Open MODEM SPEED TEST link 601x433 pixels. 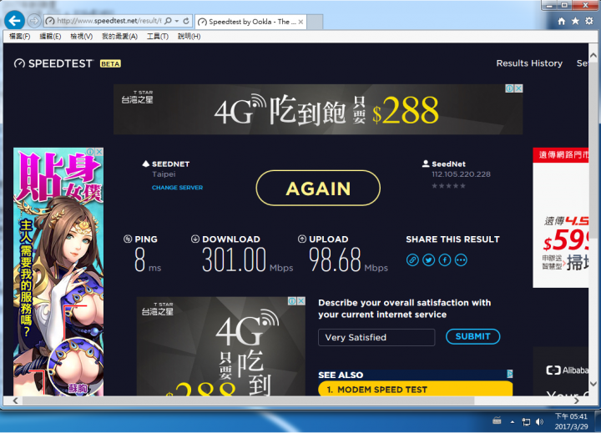(415, 390)
